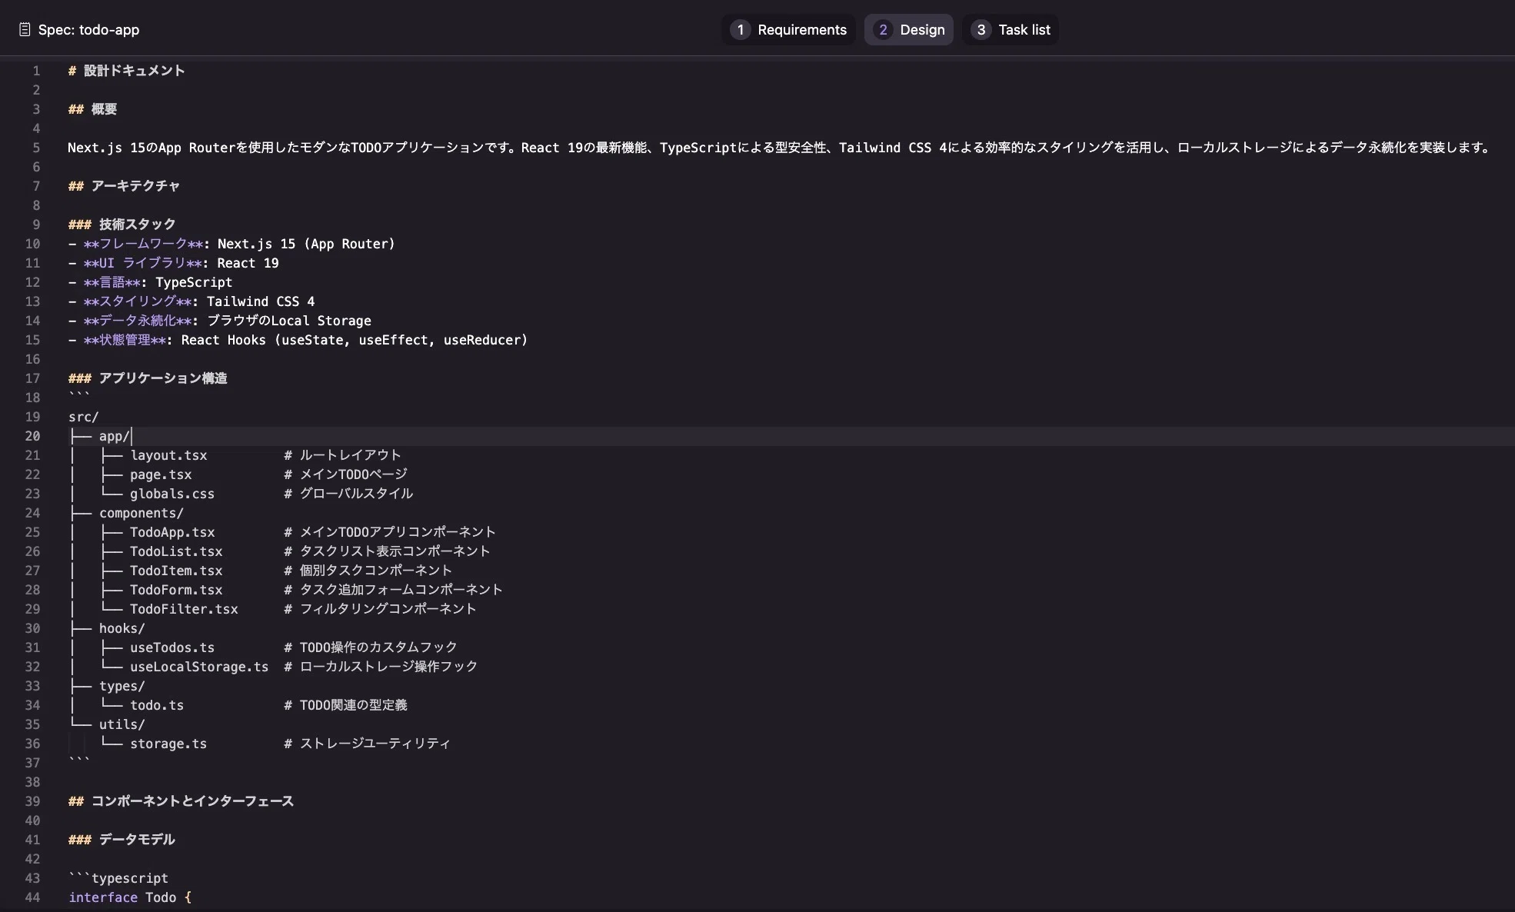The height and width of the screenshot is (912, 1515).
Task: Click 'TodoList.tsx' in the file tree
Action: tap(176, 551)
